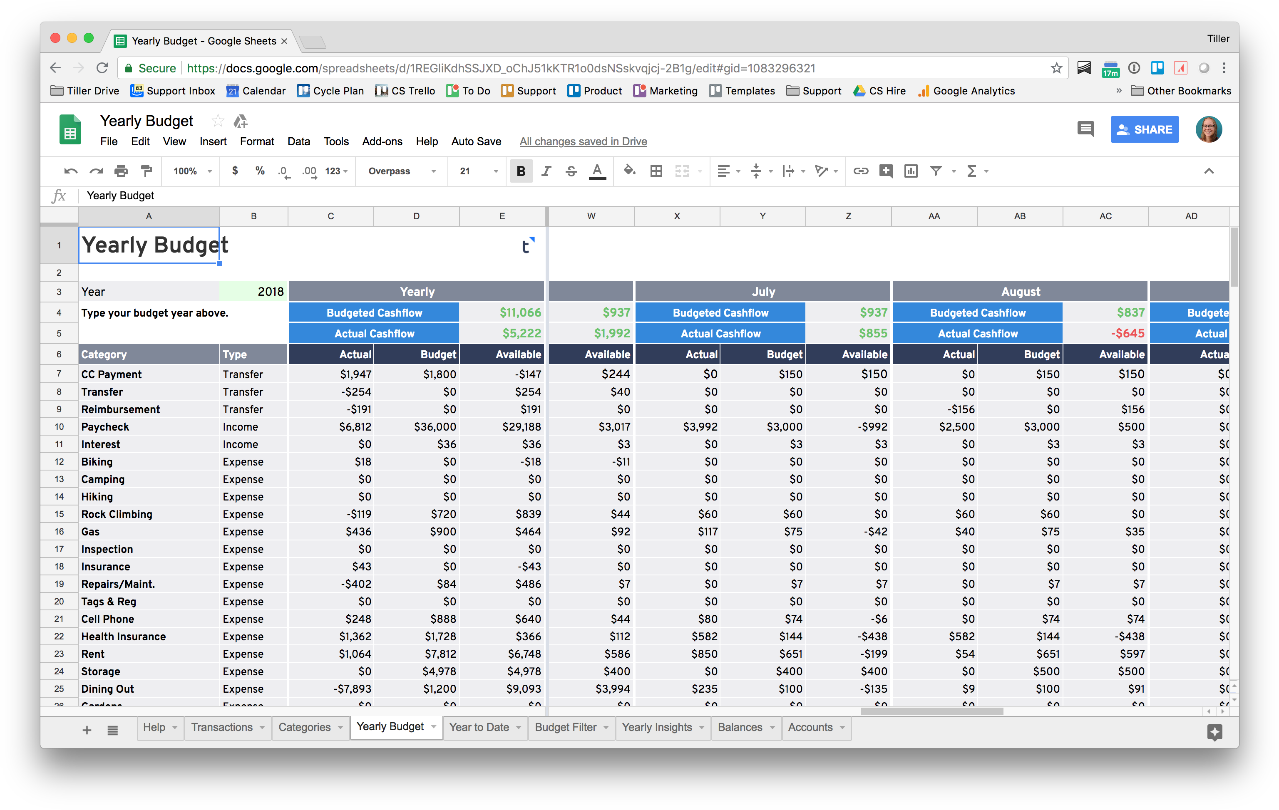Image resolution: width=1279 pixels, height=810 pixels.
Task: Open the Insert chart icon
Action: coord(911,171)
